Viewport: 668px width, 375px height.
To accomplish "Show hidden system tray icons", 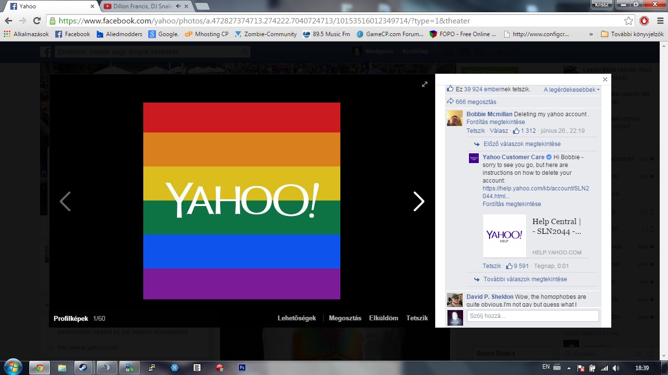I will (x=569, y=368).
